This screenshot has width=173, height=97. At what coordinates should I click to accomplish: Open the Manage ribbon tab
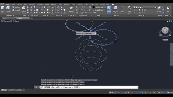[66, 4]
